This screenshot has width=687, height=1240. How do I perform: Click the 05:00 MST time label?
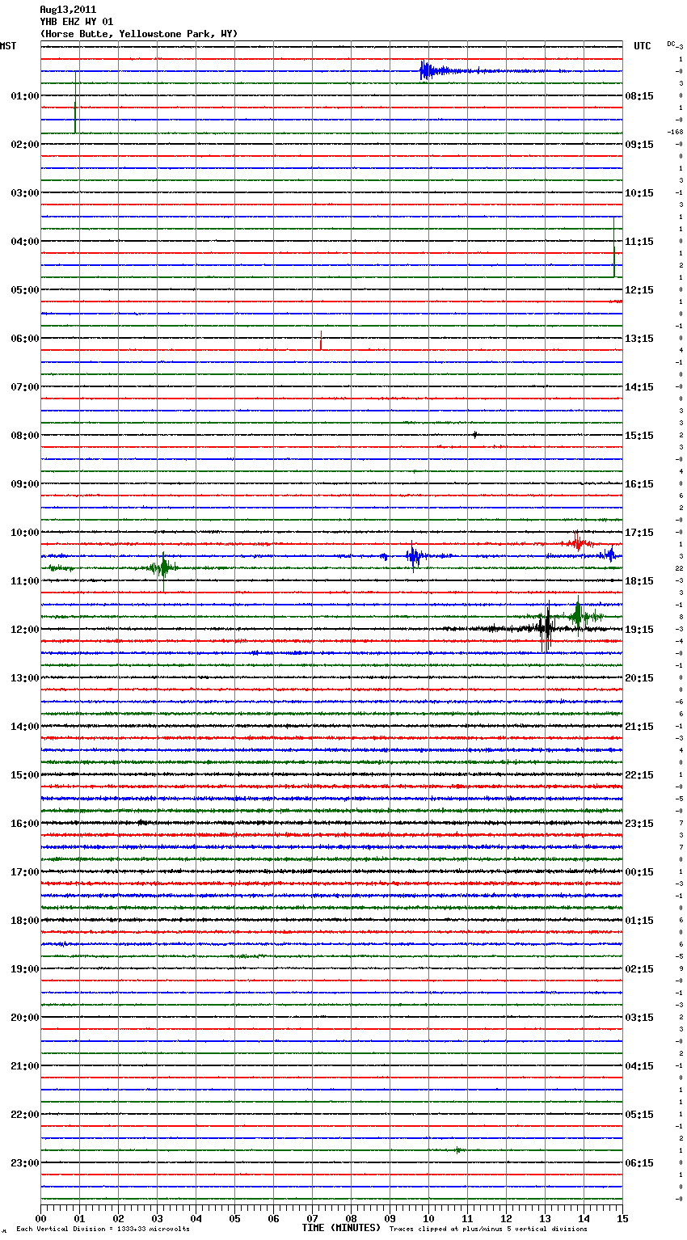point(25,289)
